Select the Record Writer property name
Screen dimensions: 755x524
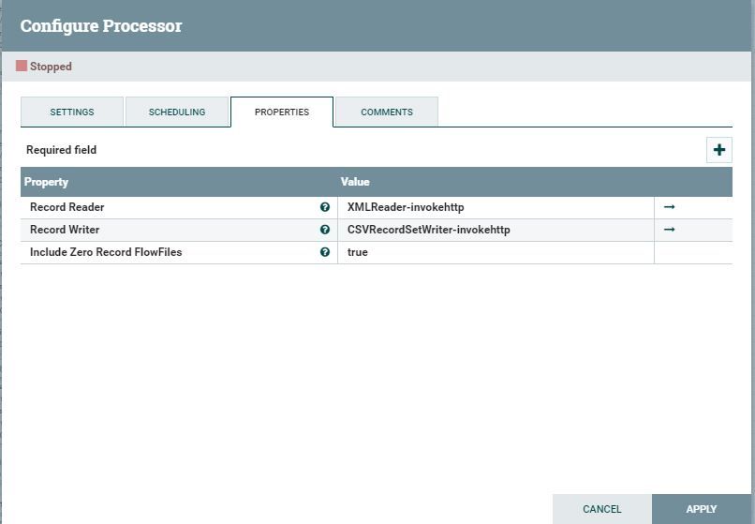65,230
